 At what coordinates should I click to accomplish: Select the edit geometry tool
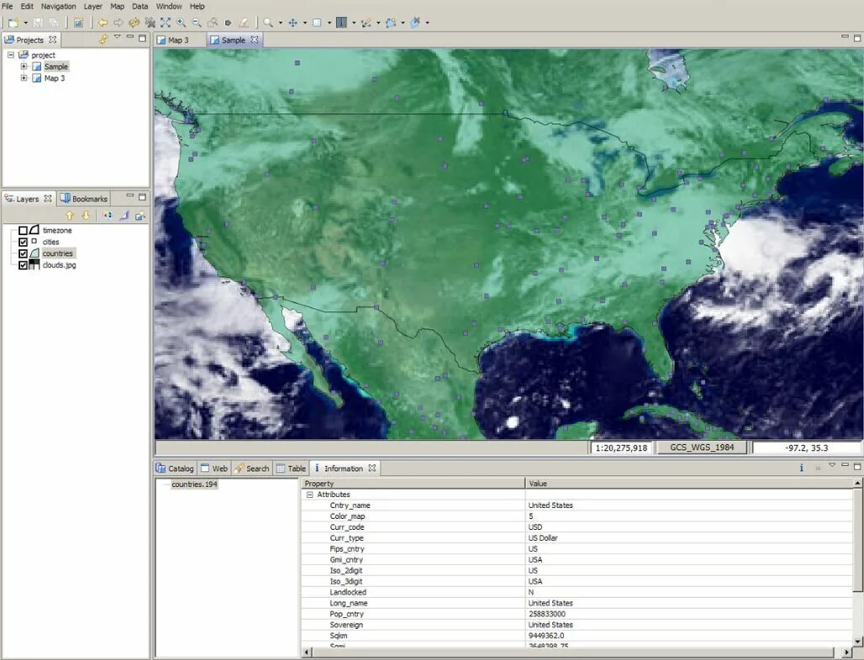click(x=366, y=23)
